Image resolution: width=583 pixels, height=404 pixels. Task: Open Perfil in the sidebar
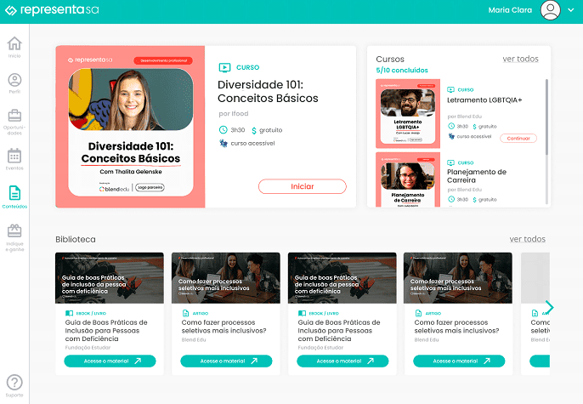pyautogui.click(x=14, y=83)
